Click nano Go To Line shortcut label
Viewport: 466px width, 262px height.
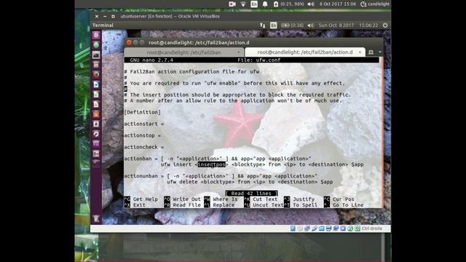click(348, 205)
